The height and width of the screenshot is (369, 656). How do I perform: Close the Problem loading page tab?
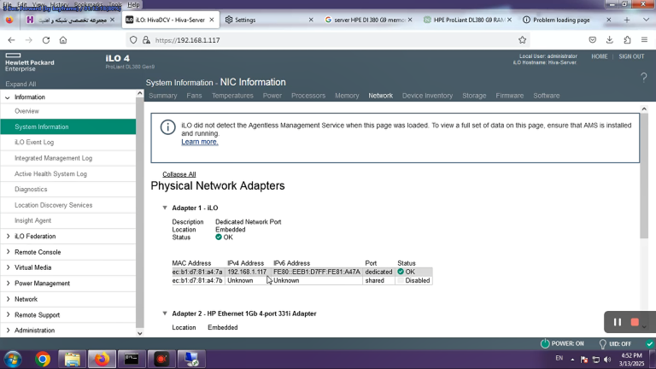609,20
